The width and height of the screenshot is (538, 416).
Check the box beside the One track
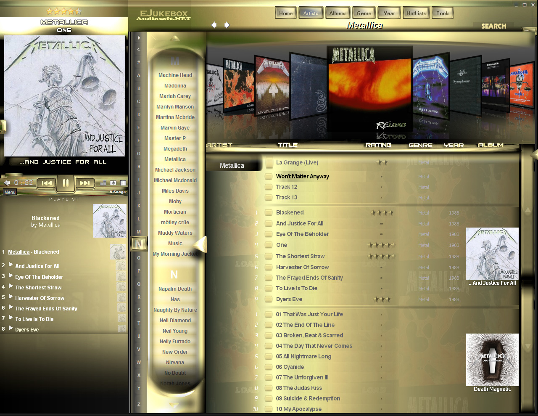(x=269, y=245)
